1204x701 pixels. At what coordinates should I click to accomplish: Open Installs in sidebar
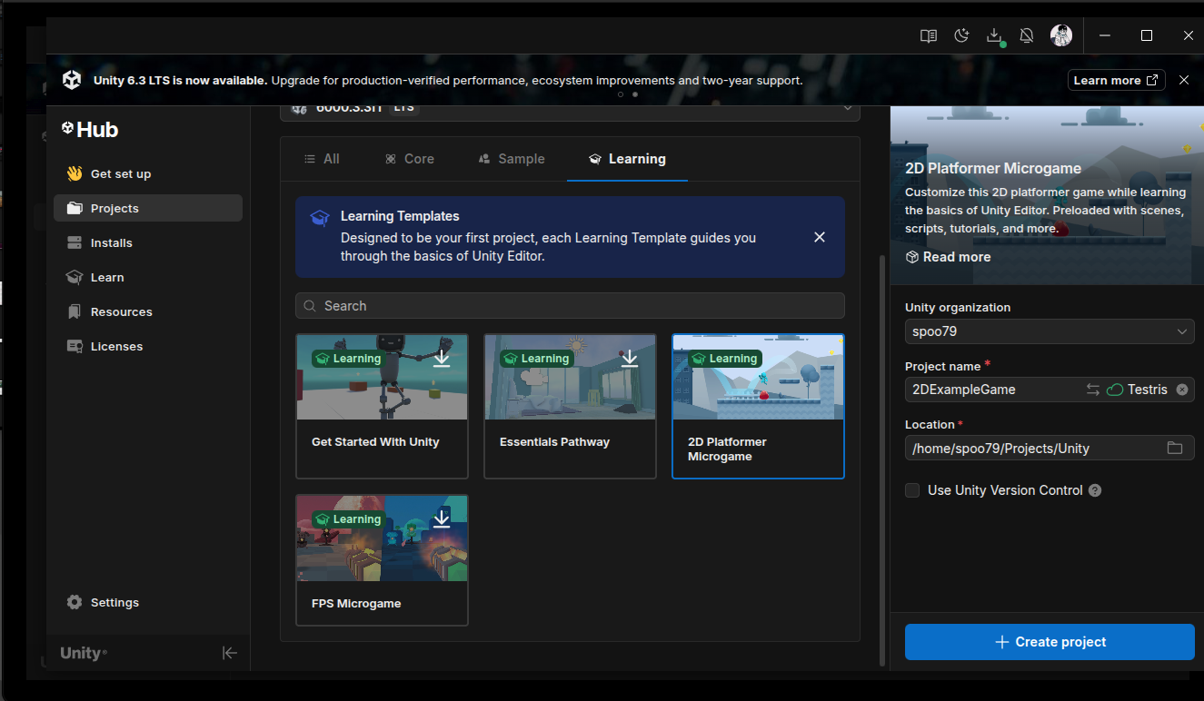coord(148,242)
